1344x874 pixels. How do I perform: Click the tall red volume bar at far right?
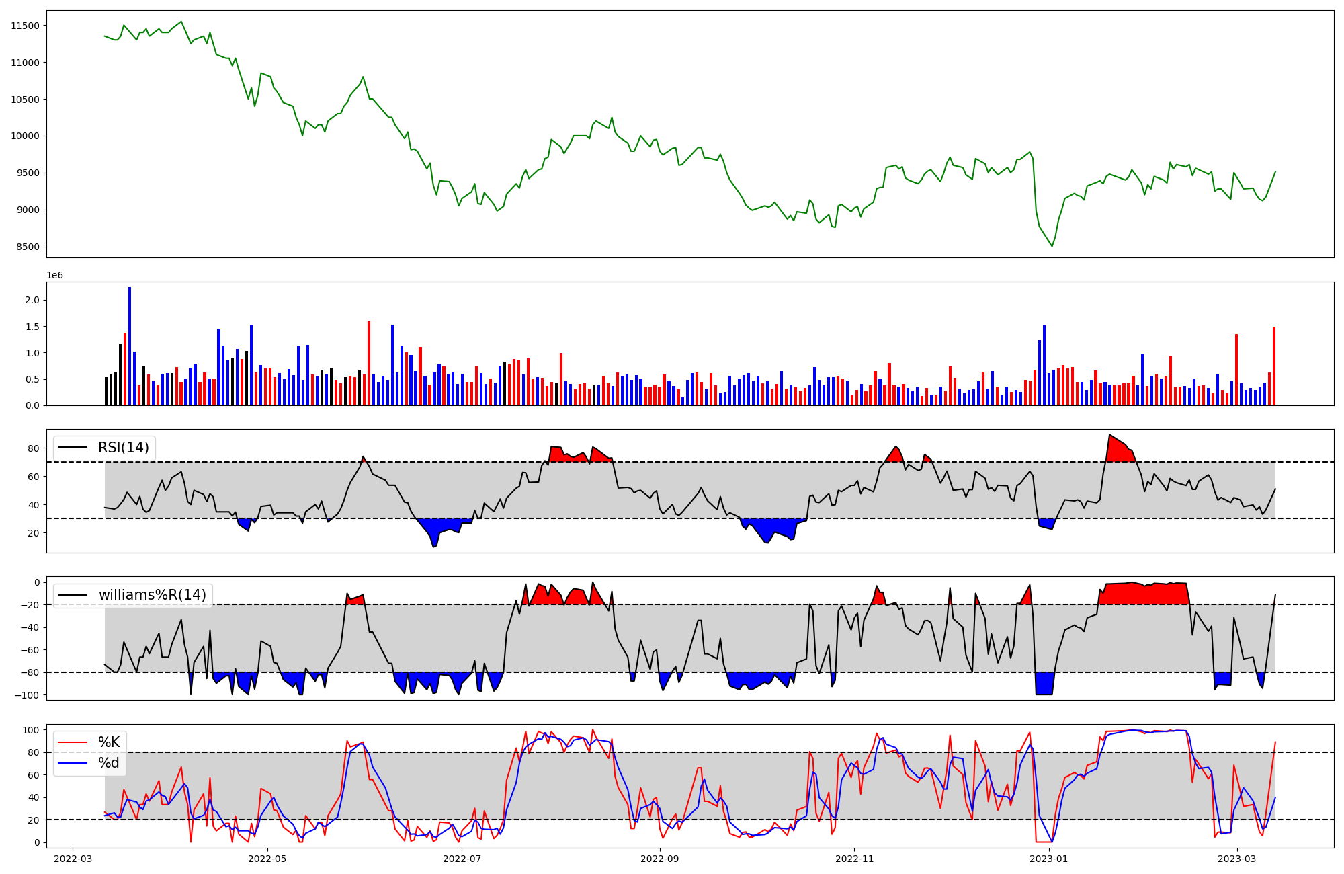point(1273,366)
